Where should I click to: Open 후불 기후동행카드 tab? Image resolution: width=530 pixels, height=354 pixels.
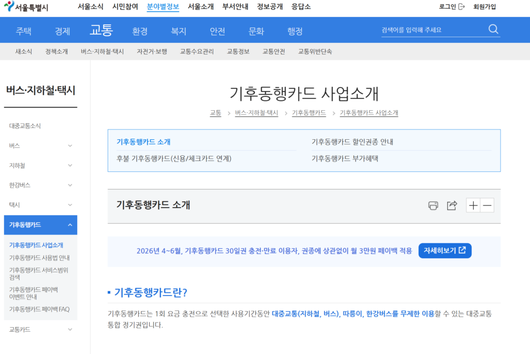click(x=174, y=158)
